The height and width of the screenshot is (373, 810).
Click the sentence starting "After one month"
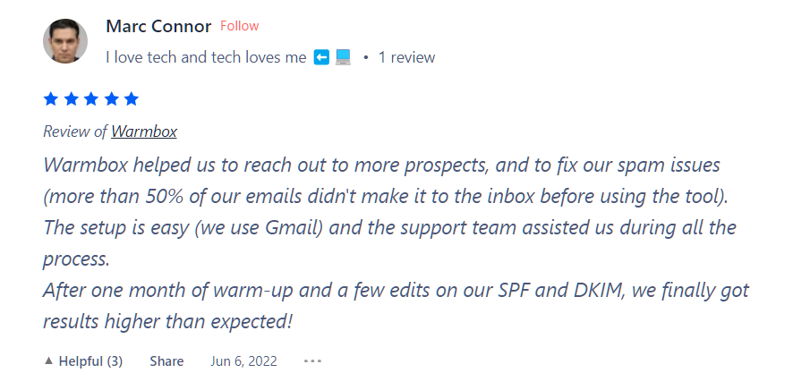tap(396, 291)
